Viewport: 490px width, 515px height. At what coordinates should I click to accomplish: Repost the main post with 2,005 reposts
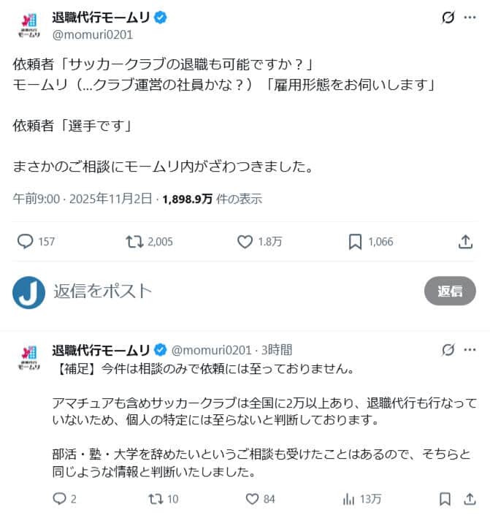(x=134, y=242)
